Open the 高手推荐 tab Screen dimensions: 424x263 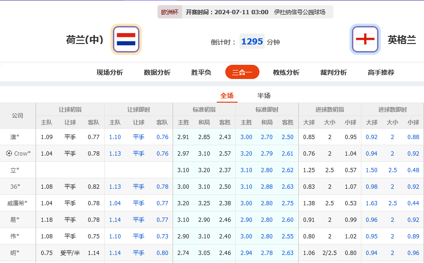[381, 72]
